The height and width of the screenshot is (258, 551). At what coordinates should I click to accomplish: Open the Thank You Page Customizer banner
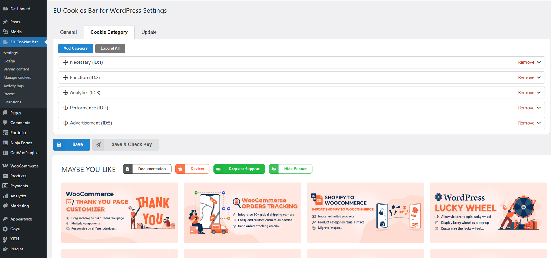point(120,213)
